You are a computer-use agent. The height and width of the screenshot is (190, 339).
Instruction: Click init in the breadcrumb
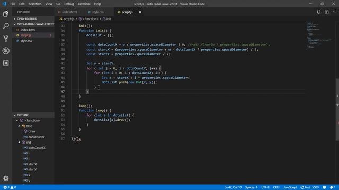click(x=107, y=19)
